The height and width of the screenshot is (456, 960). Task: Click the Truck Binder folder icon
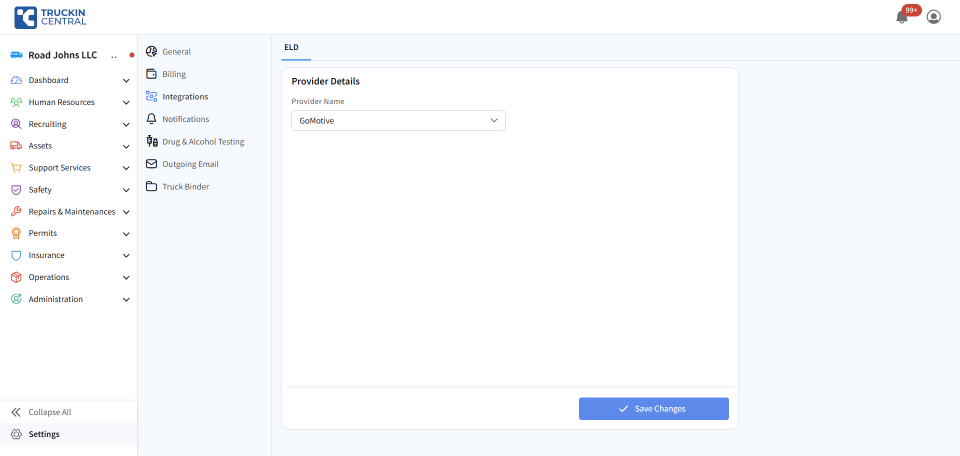(x=151, y=186)
